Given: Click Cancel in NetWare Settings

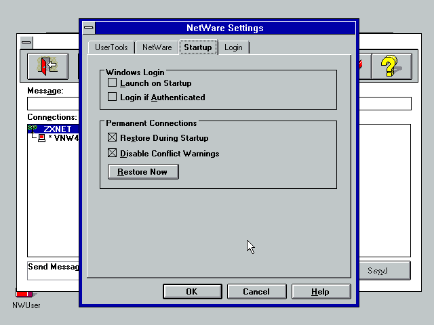Looking at the screenshot, I should tap(256, 292).
